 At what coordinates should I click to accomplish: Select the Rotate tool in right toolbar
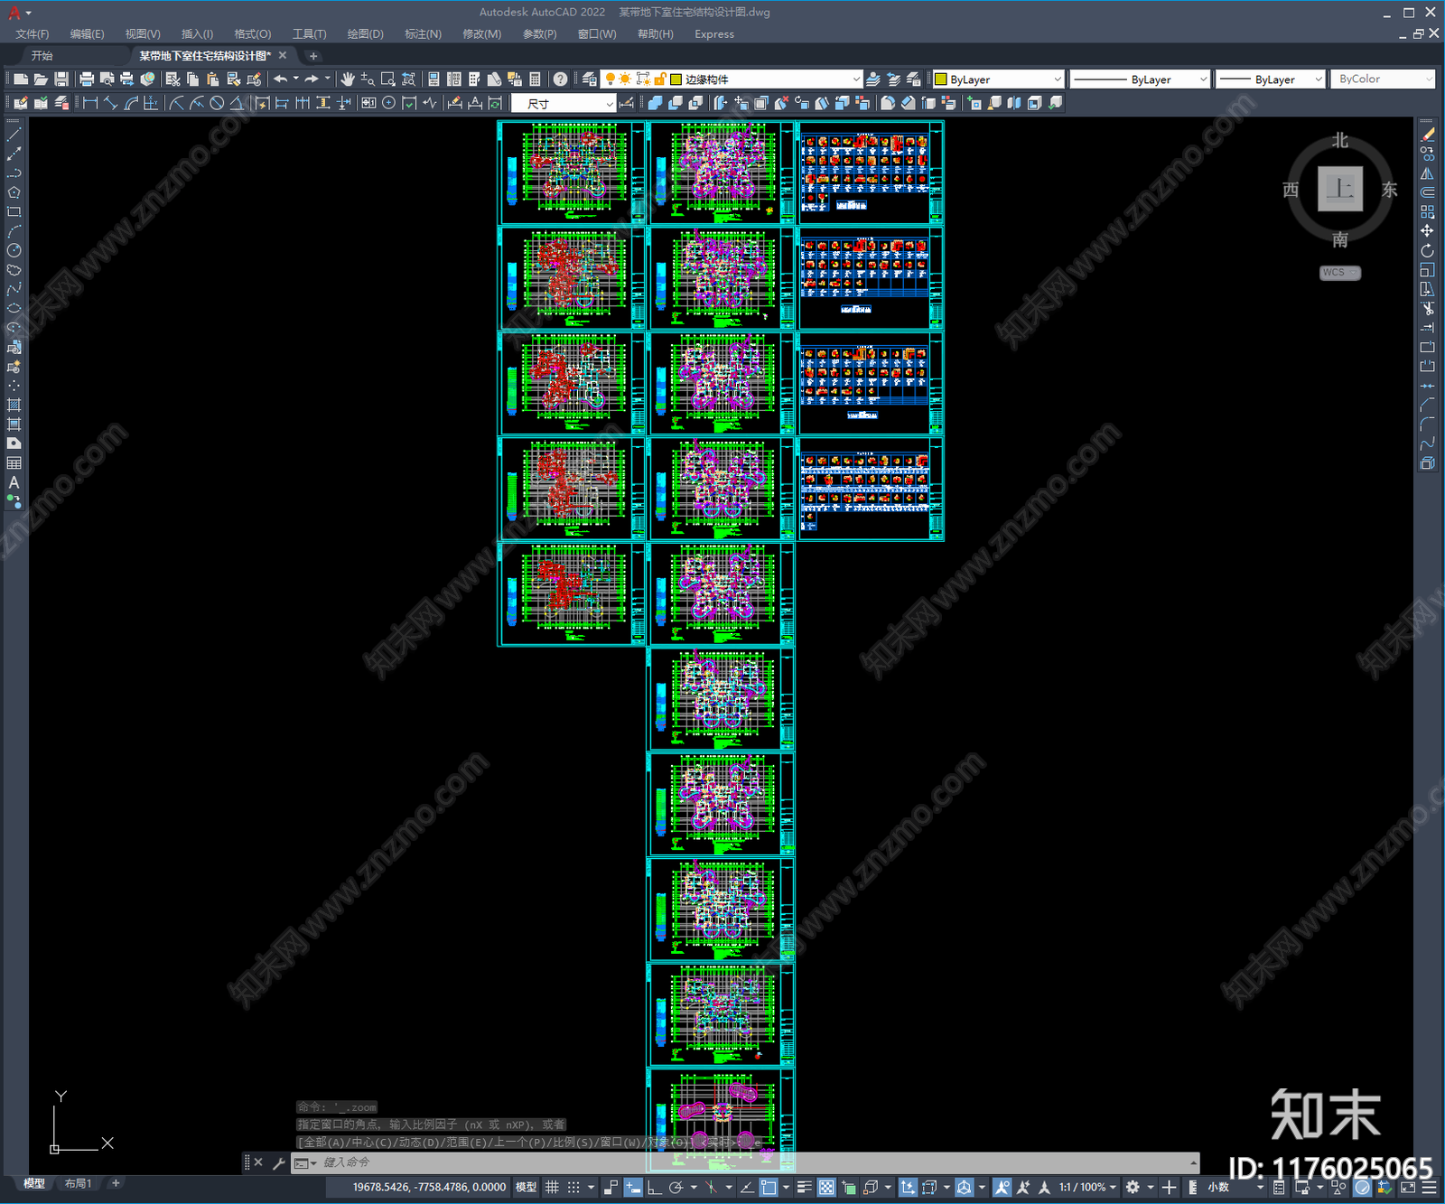tap(1427, 250)
